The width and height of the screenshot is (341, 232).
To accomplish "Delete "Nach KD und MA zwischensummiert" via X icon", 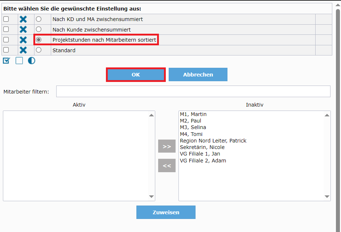I will click(x=23, y=19).
